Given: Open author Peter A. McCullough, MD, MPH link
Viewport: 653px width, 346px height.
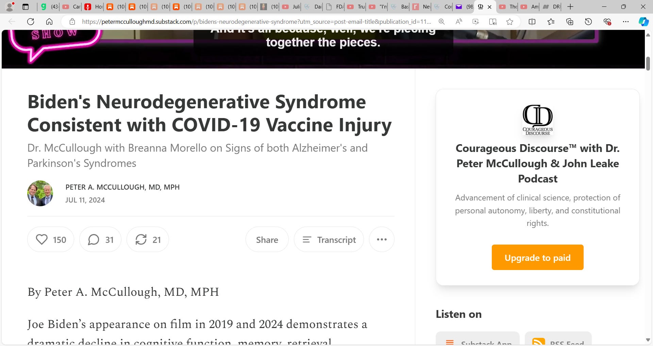Looking at the screenshot, I should tap(122, 187).
